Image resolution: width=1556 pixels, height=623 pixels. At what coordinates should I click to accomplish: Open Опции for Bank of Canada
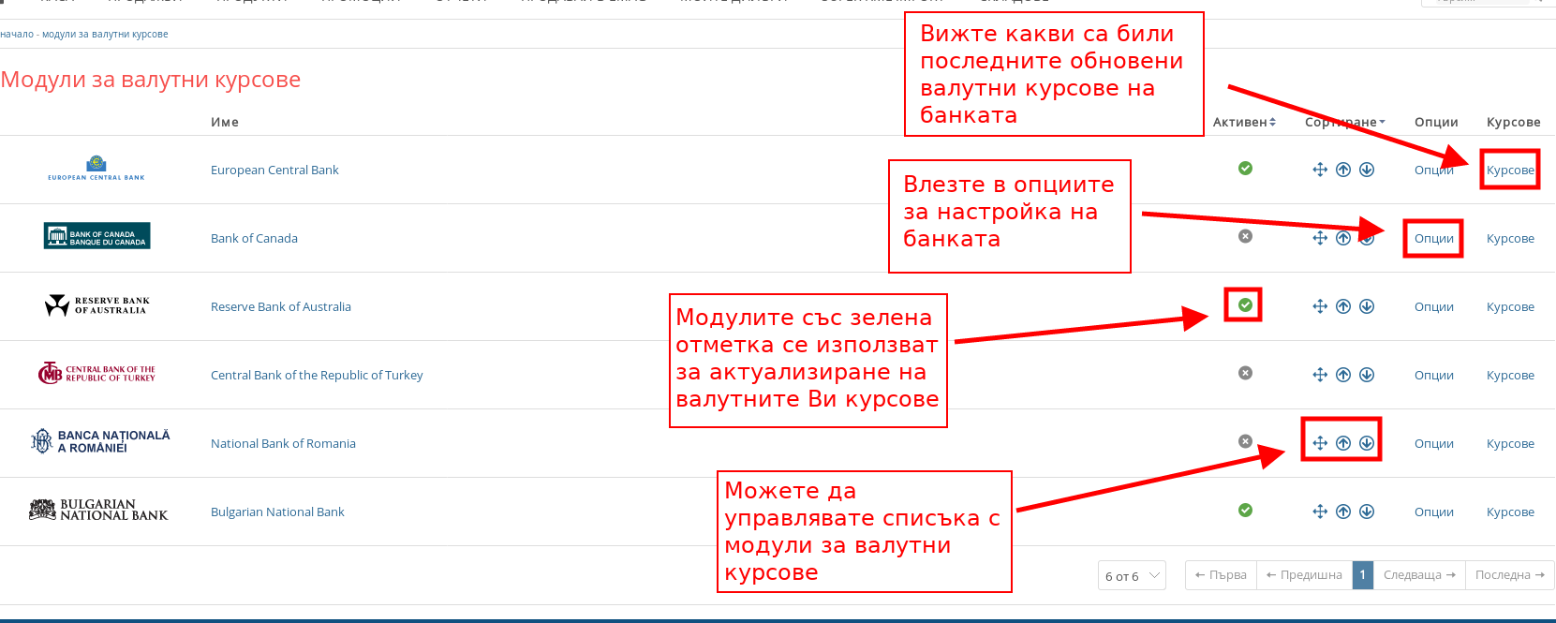(x=1433, y=239)
